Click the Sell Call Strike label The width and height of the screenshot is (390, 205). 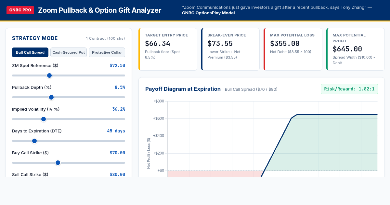coord(30,174)
